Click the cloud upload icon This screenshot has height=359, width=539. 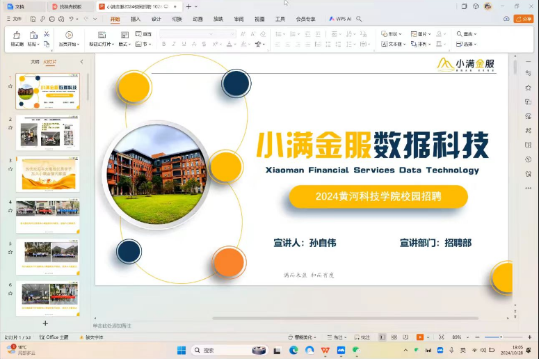[x=506, y=19]
